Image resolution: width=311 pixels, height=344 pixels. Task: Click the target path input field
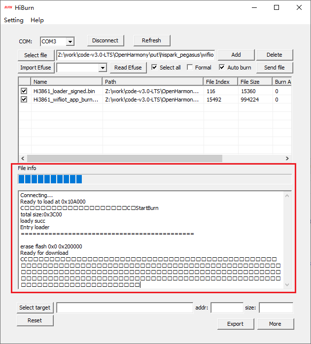pyautogui.click(x=125, y=308)
